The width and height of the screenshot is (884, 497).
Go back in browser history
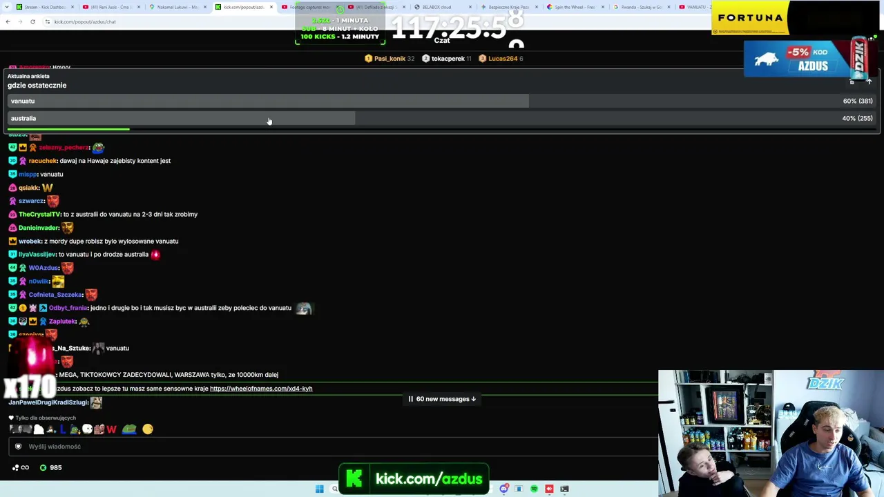(x=8, y=21)
